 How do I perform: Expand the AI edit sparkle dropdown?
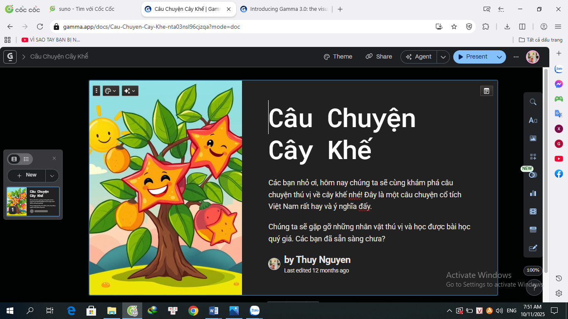(129, 91)
